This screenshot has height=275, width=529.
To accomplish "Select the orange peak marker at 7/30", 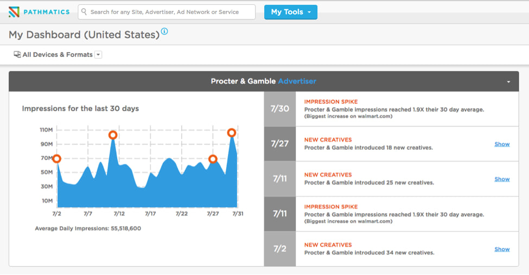I will tap(232, 132).
